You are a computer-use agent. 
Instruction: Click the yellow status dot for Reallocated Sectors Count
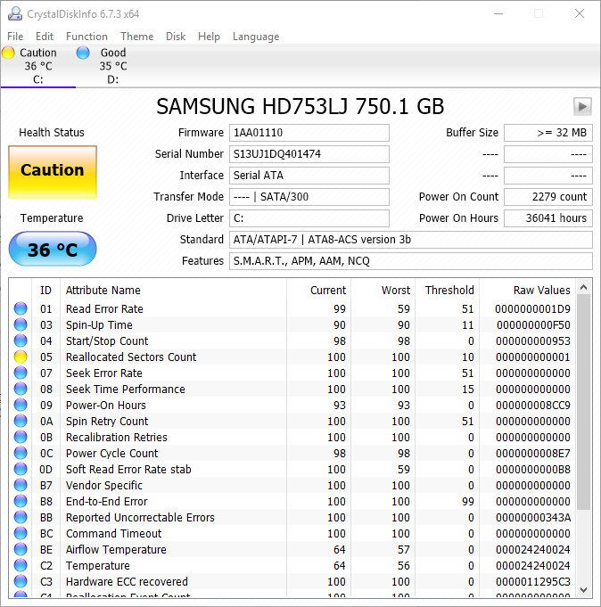click(x=21, y=357)
